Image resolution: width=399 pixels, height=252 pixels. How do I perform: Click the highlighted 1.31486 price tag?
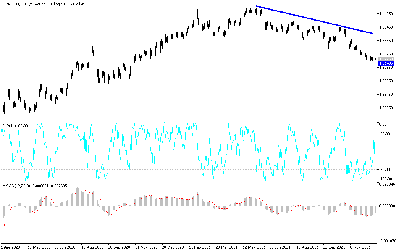pos(386,62)
